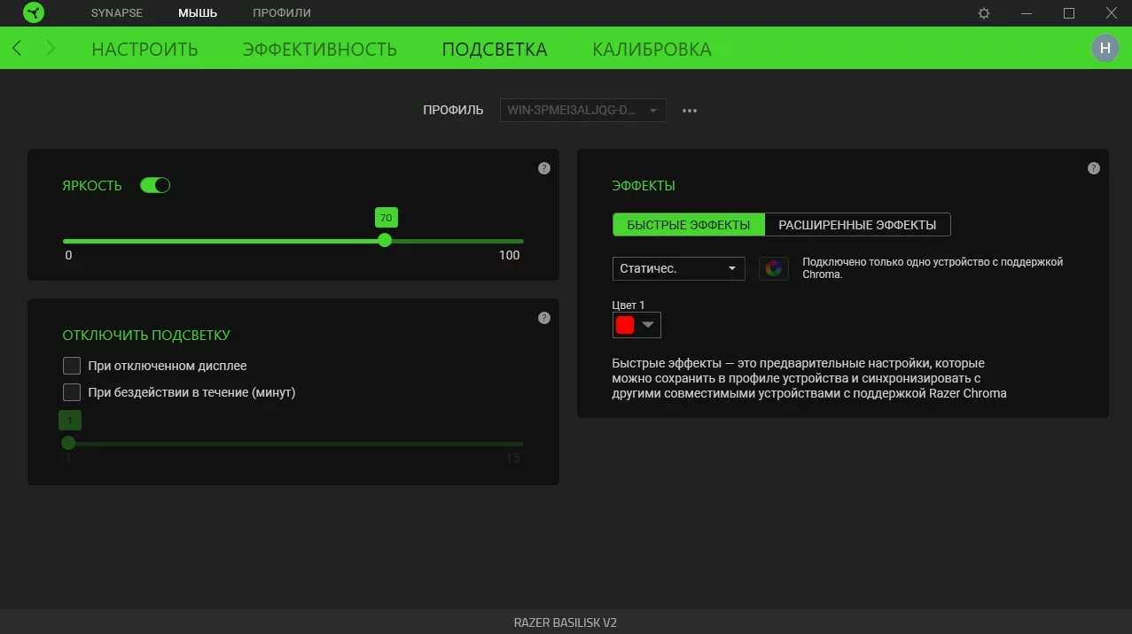Open profile options three-dot menu
The height and width of the screenshot is (634, 1132).
690,111
